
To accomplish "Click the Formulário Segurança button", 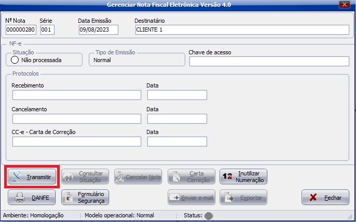I will [85, 197].
